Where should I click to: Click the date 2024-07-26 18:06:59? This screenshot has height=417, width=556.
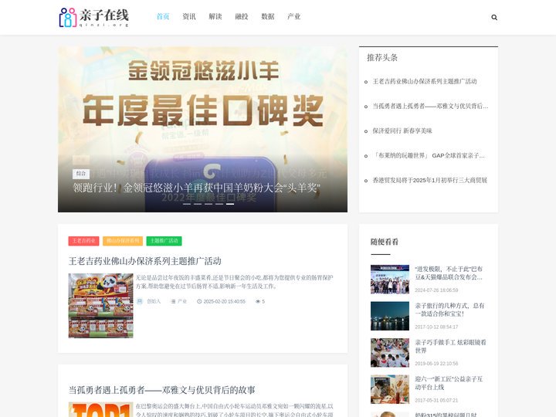pos(436,290)
